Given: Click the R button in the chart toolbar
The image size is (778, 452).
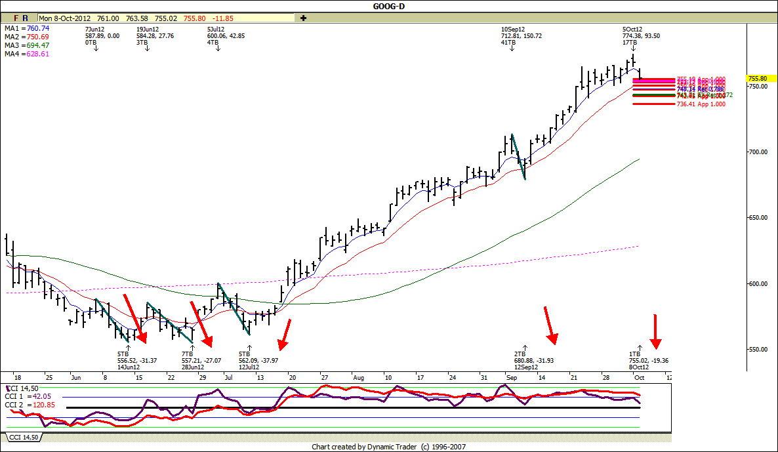Looking at the screenshot, I should pyautogui.click(x=26, y=18).
